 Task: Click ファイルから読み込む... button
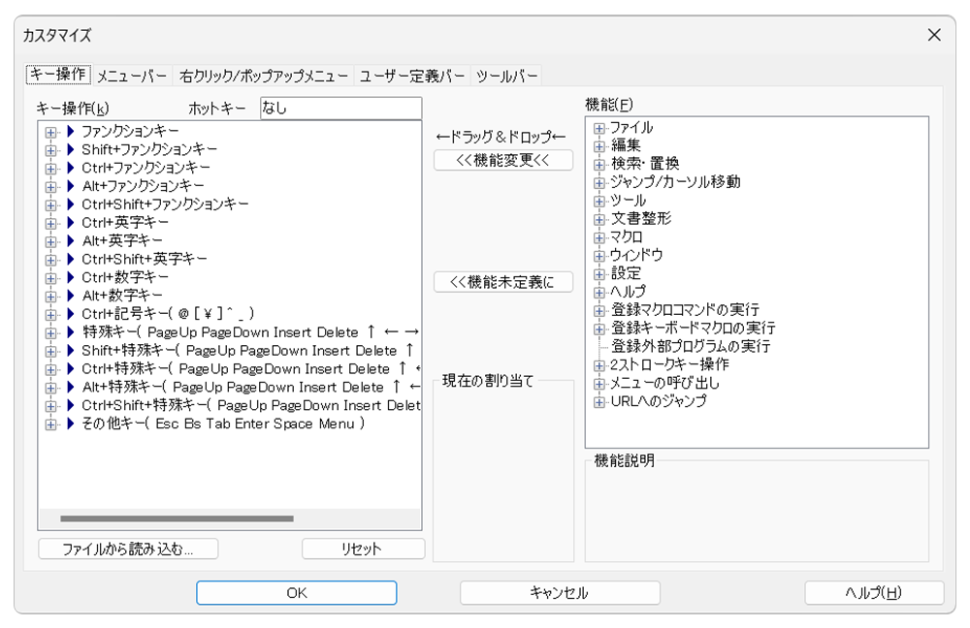pos(128,549)
